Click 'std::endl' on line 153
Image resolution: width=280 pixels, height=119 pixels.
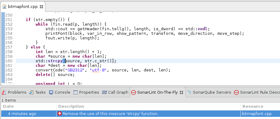tap(196, 29)
